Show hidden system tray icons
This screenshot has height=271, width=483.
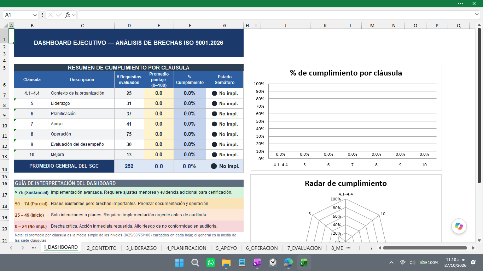coord(391,263)
